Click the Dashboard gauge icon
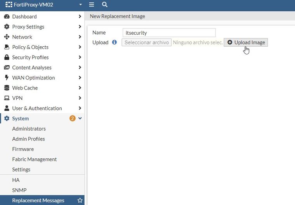 point(6,17)
